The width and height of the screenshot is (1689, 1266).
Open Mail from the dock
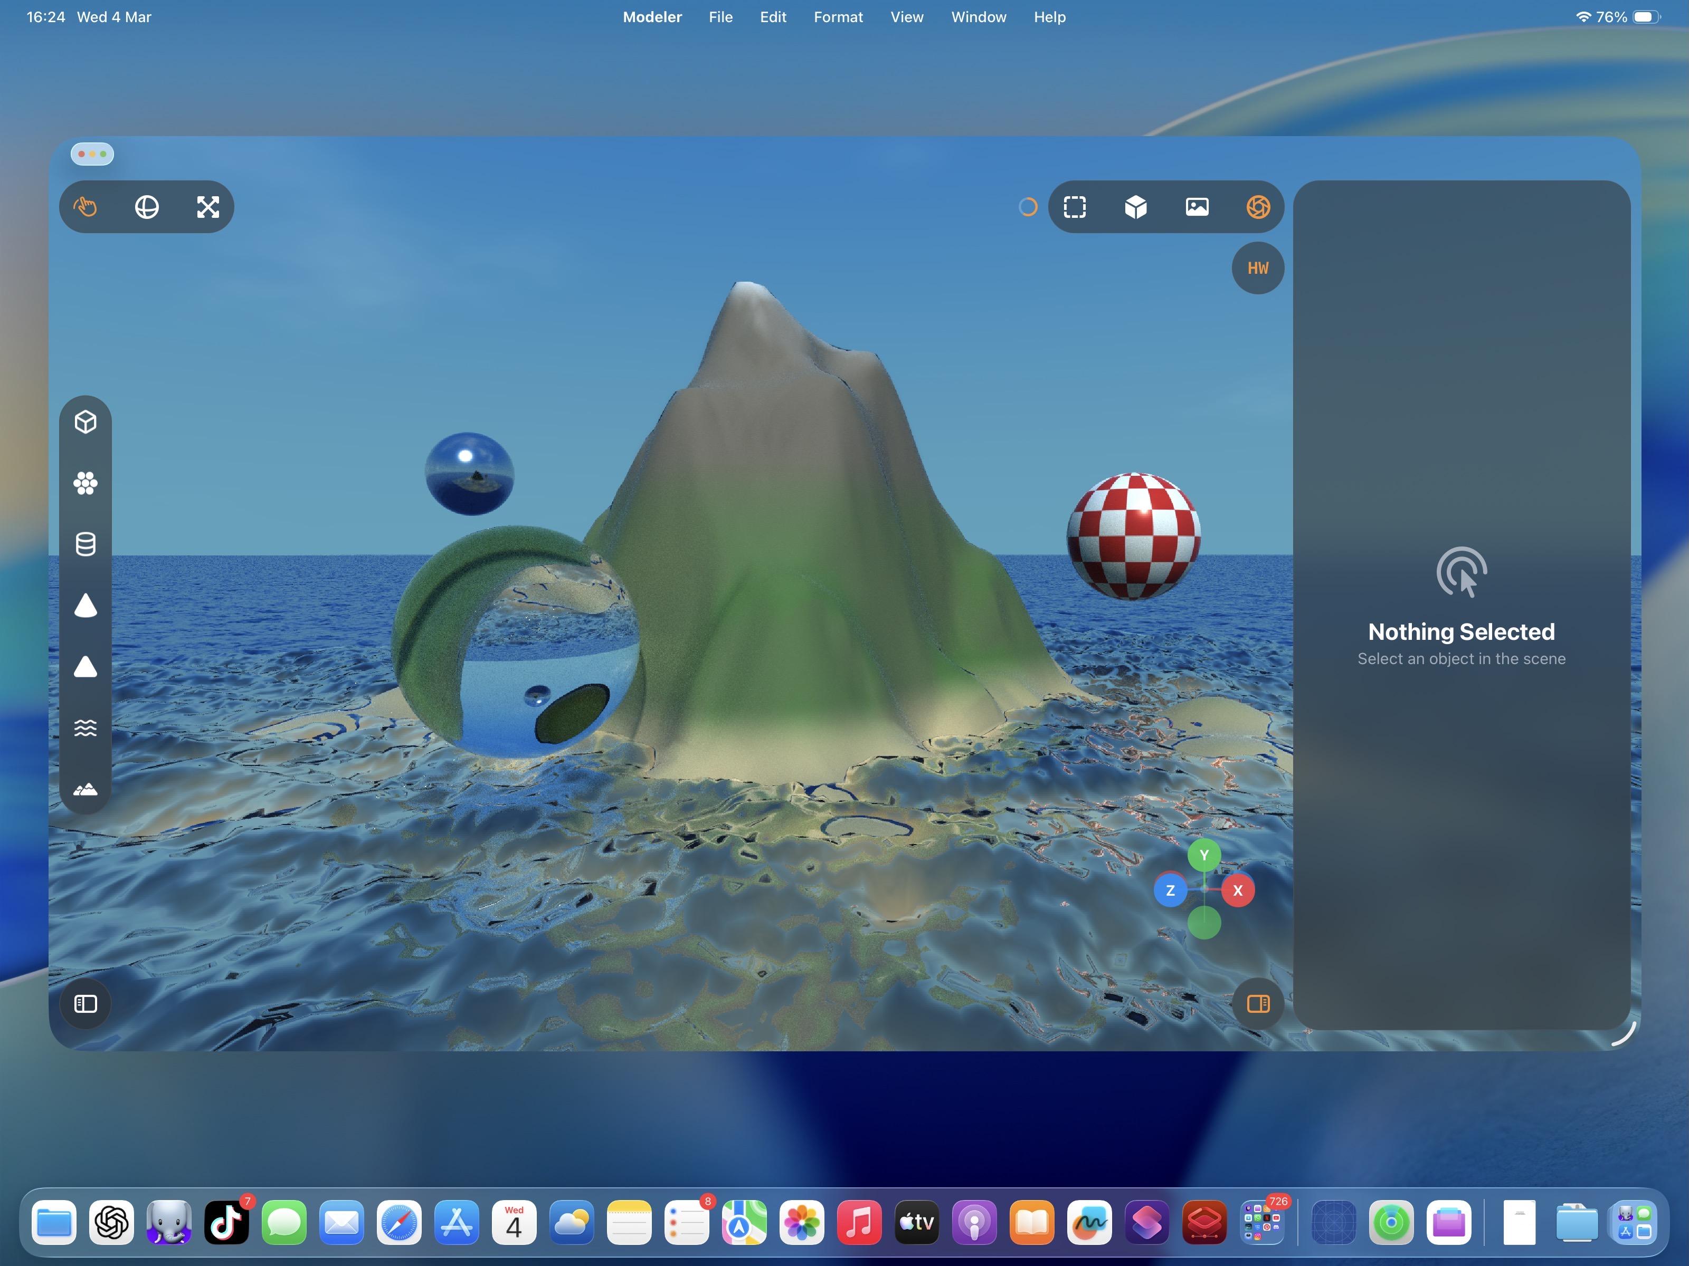[x=342, y=1223]
